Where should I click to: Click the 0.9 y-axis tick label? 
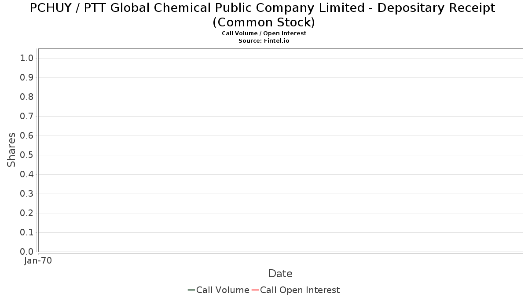(27, 78)
